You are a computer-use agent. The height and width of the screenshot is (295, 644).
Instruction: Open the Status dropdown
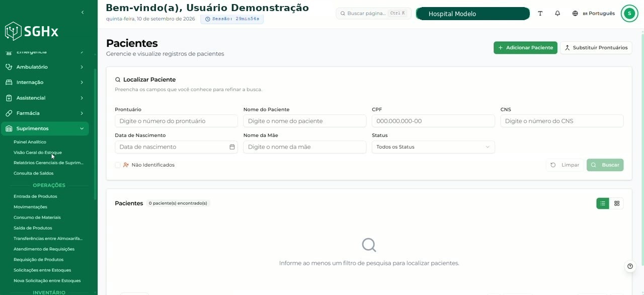(x=433, y=147)
